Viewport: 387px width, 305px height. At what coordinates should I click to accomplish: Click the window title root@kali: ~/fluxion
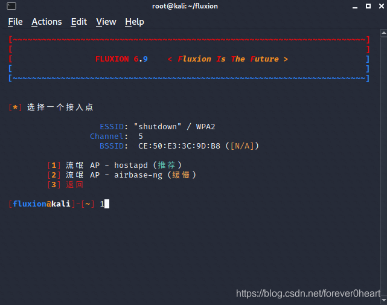point(185,6)
